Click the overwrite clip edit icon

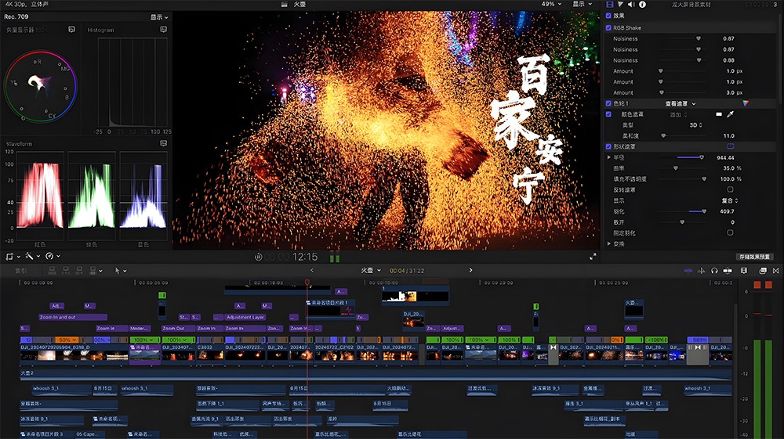pyautogui.click(x=93, y=271)
